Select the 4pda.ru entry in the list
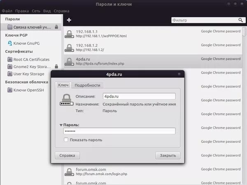247x185 pixels. coord(153,61)
